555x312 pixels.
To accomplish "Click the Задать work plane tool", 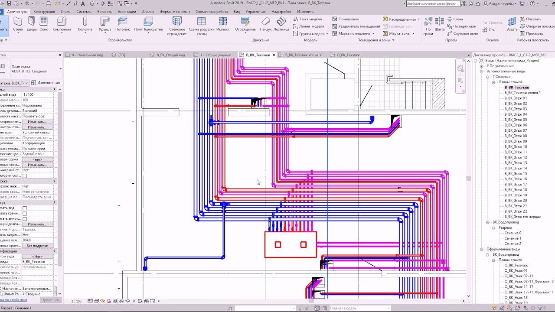I will [x=512, y=24].
